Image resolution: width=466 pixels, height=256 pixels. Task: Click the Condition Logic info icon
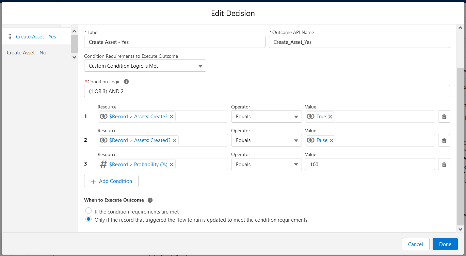(x=126, y=82)
